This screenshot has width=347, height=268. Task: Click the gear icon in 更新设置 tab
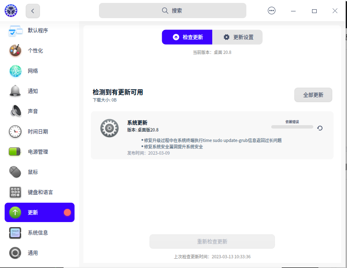coord(227,37)
